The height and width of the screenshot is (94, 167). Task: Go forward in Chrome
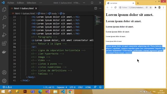[x=111, y=8]
